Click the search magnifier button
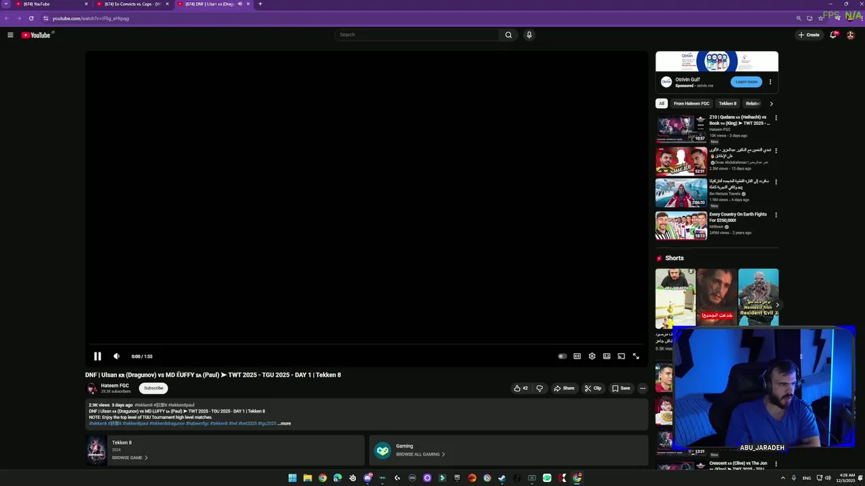Viewport: 865px width, 486px height. [x=508, y=35]
